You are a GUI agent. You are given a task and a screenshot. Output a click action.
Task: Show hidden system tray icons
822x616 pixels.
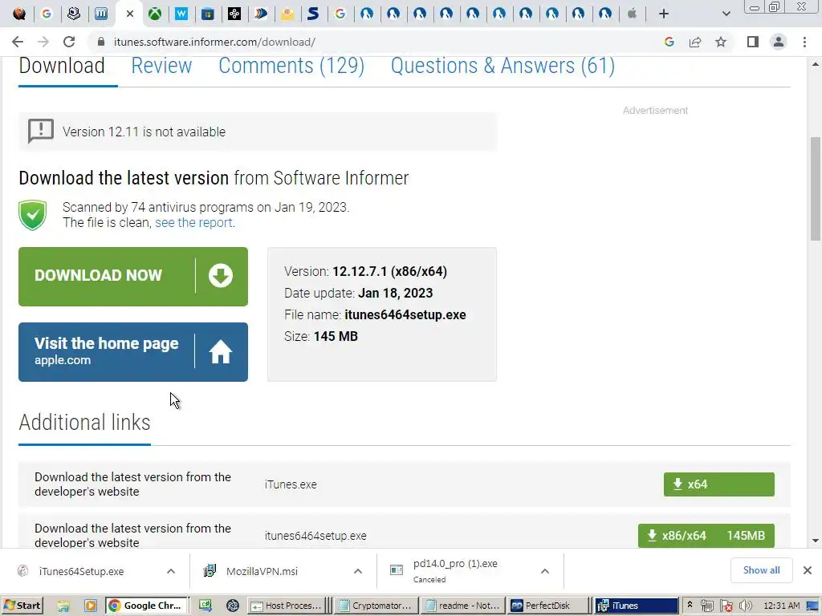[690, 605]
